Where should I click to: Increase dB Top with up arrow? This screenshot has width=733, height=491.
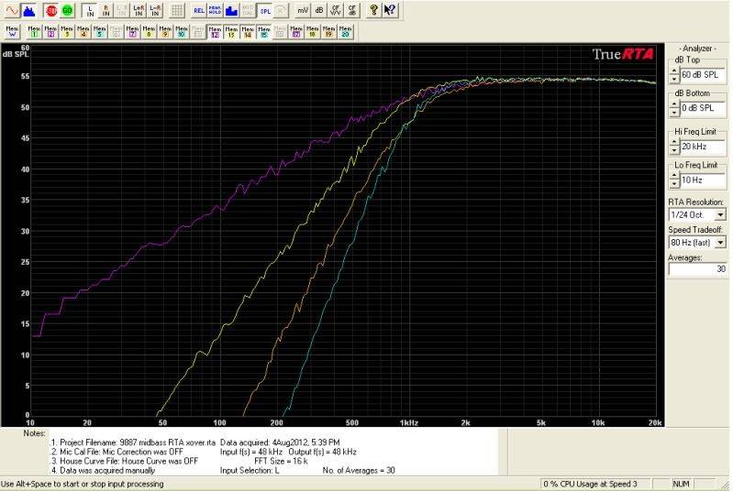674,71
